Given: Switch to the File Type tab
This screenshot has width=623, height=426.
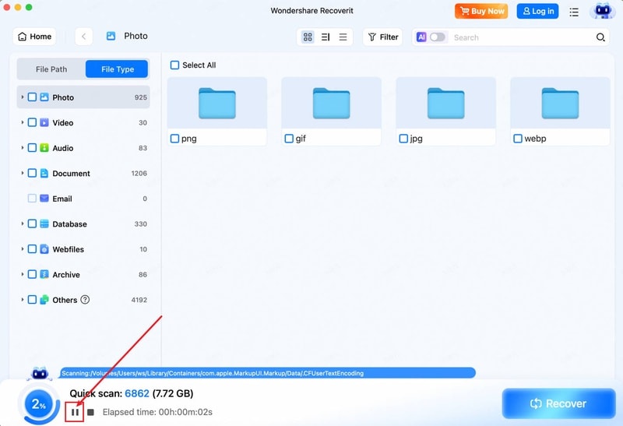Looking at the screenshot, I should pos(118,69).
